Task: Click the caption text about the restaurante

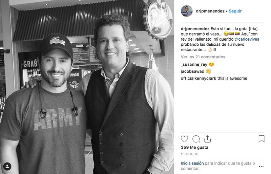Action: 220,39
